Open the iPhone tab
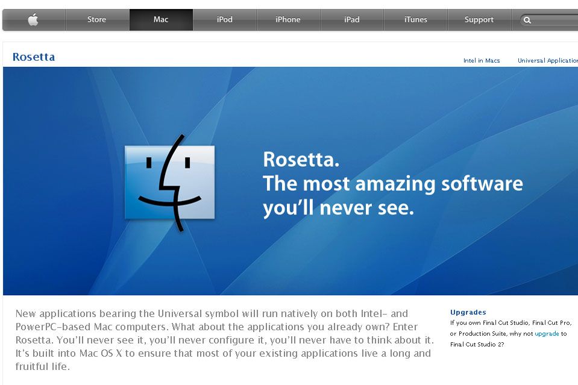Viewport: 578px width, 385px height. (288, 19)
